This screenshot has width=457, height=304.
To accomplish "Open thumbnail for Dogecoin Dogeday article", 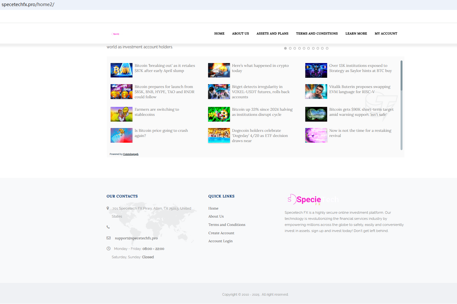I will pyautogui.click(x=219, y=135).
